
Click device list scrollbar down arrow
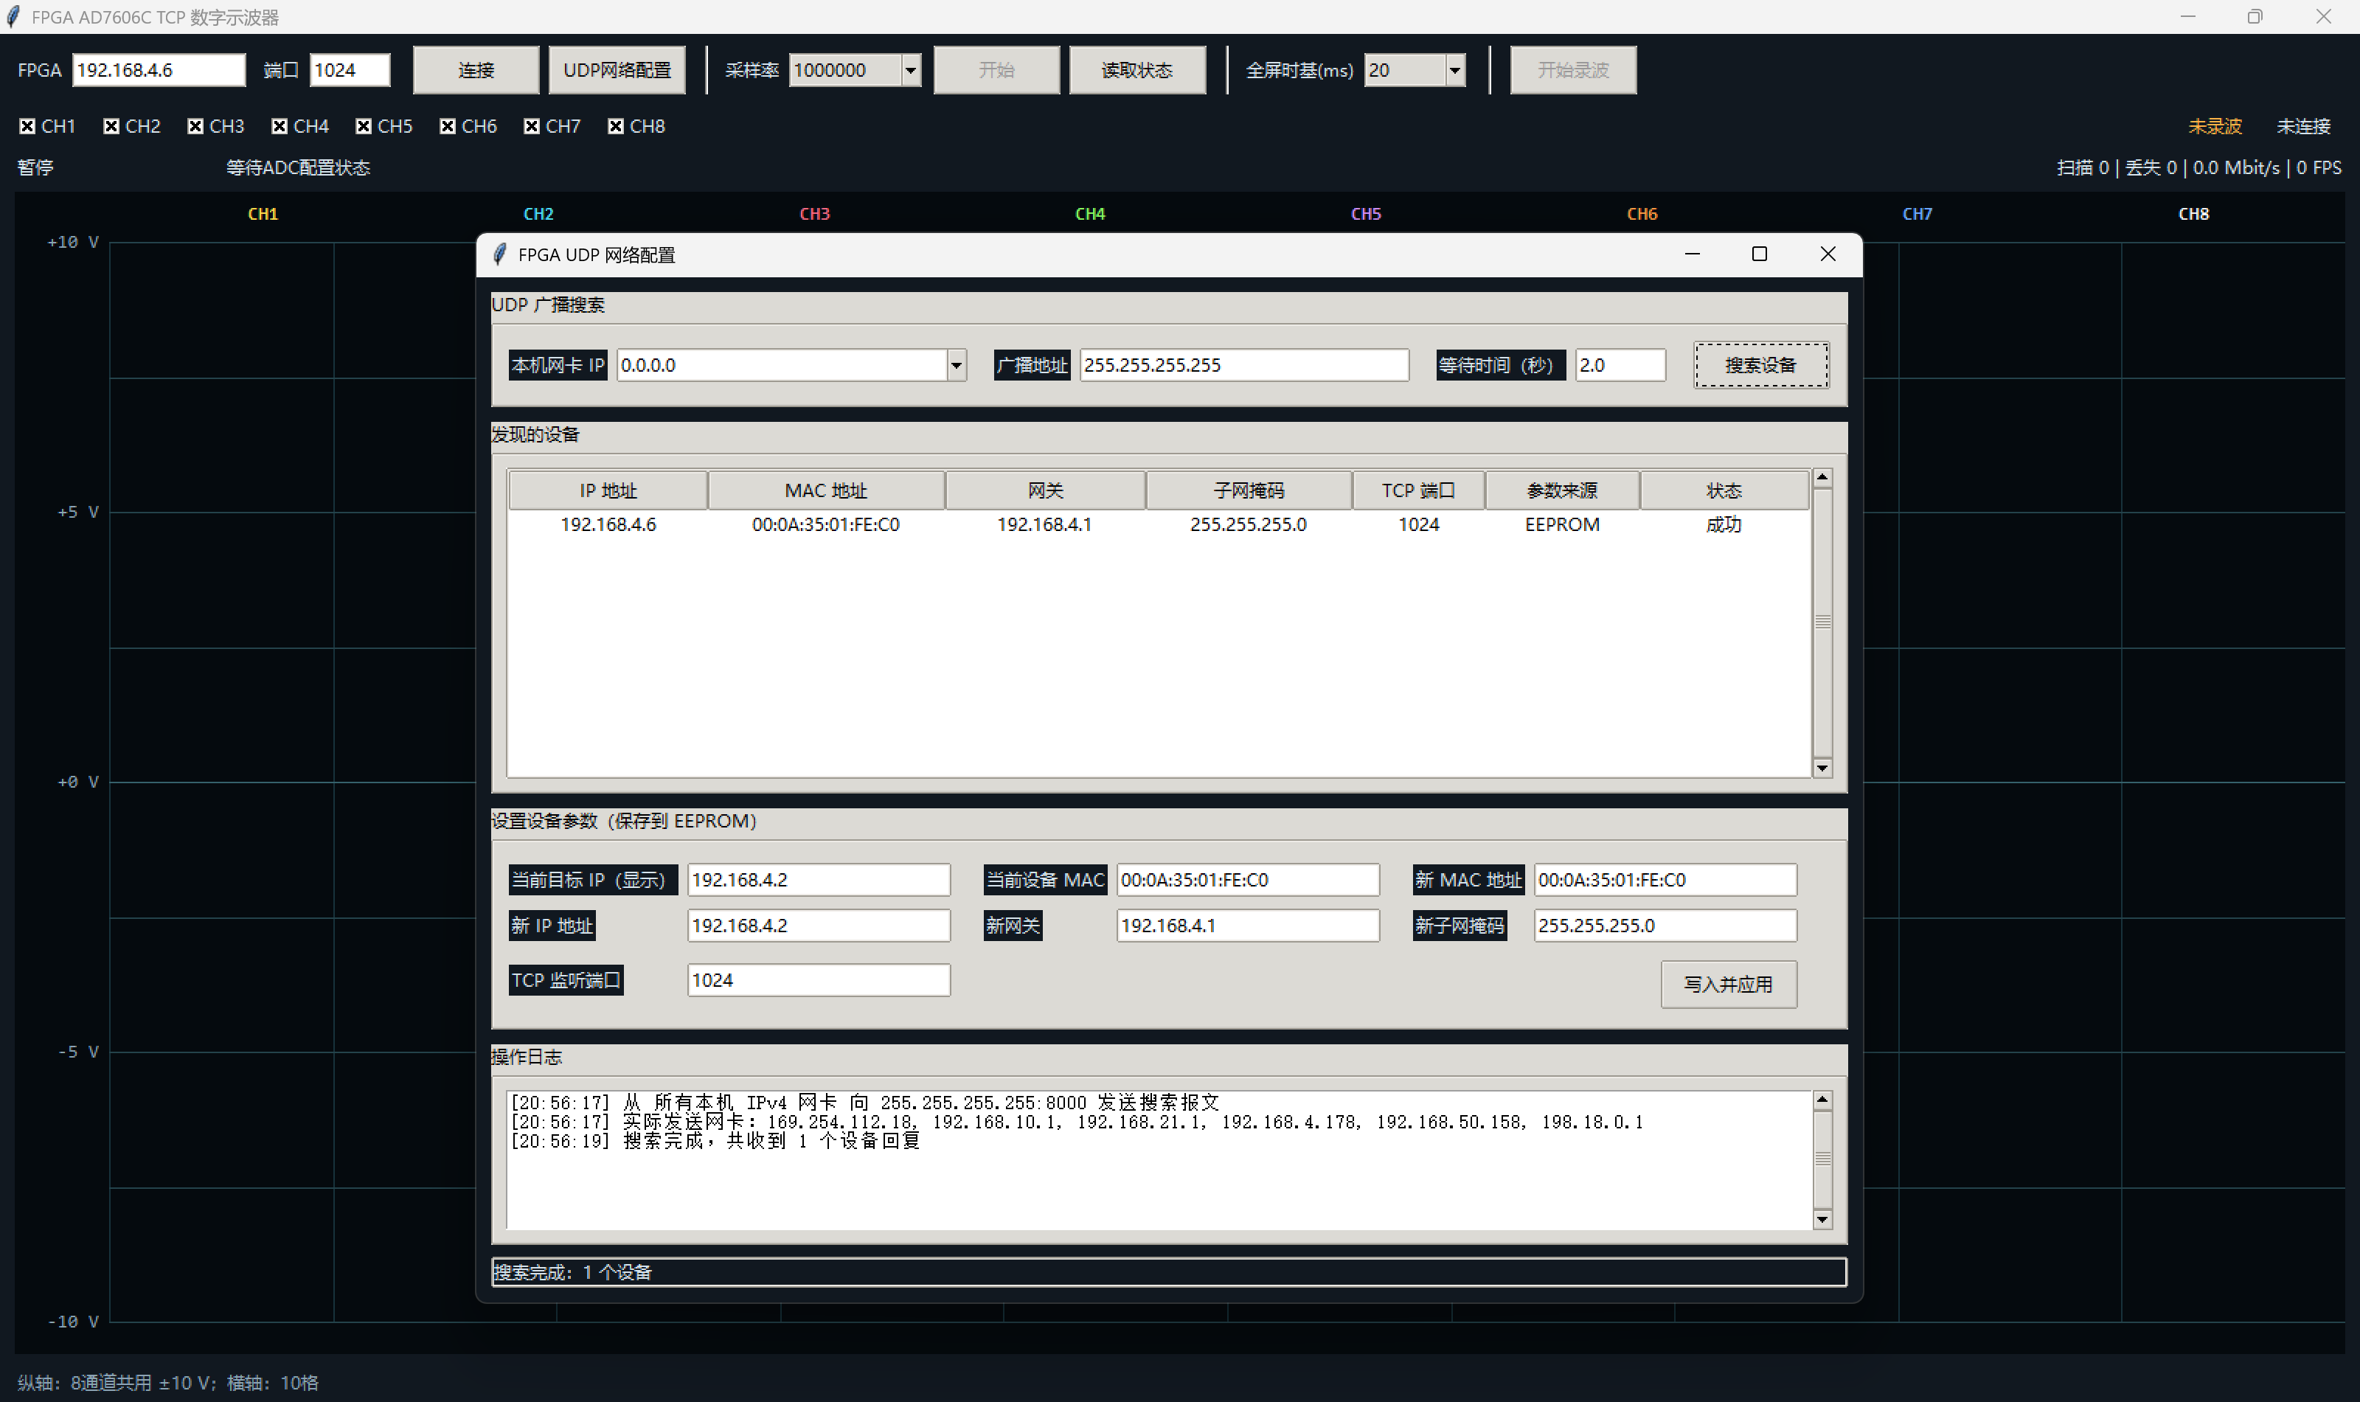[1822, 768]
